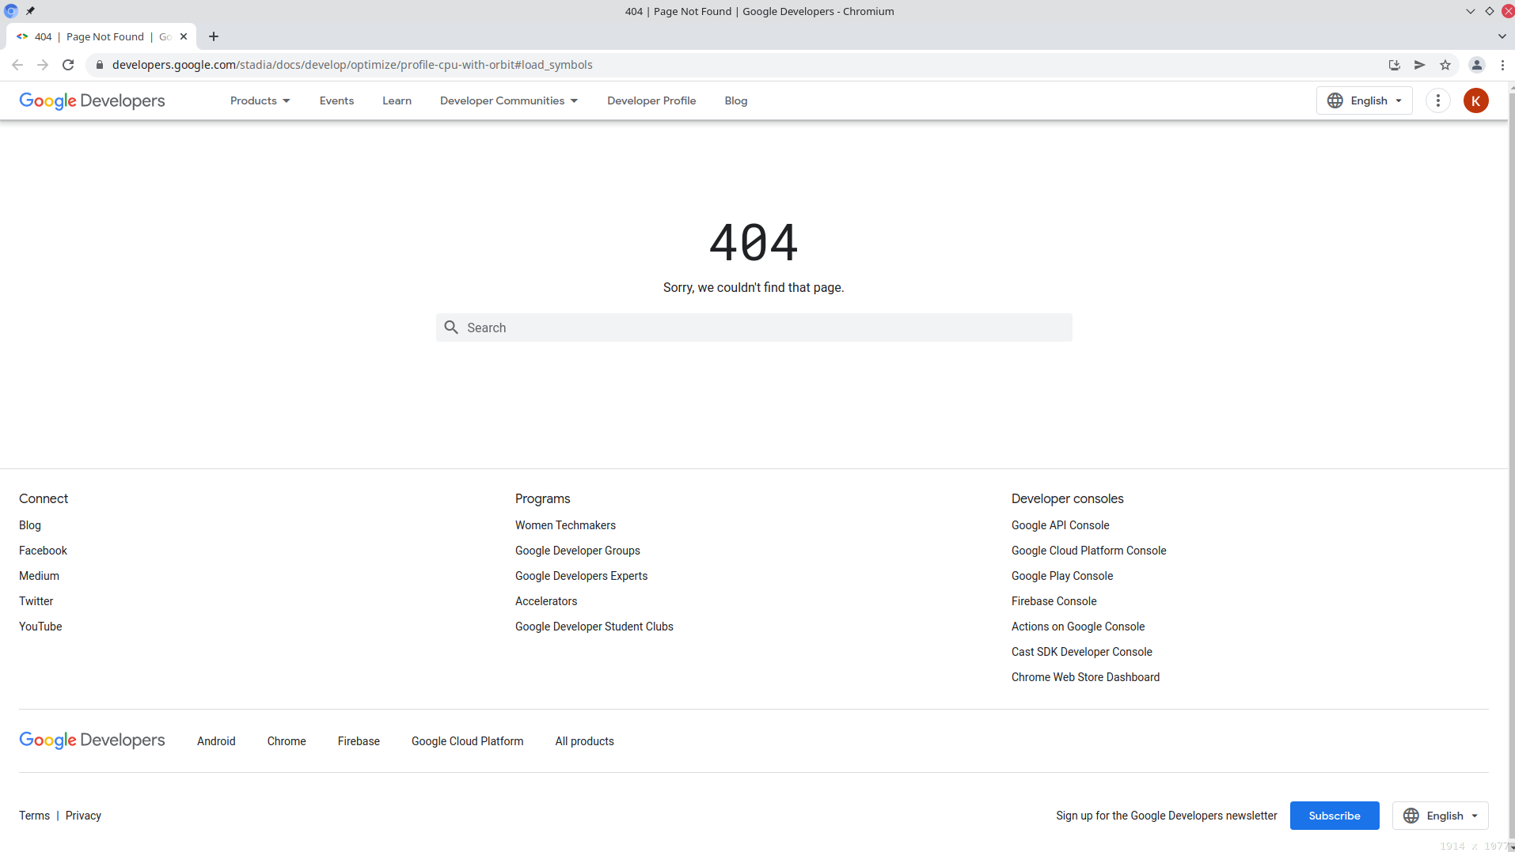Open the Terms link
Screen dimensions: 1515x852
coord(34,816)
